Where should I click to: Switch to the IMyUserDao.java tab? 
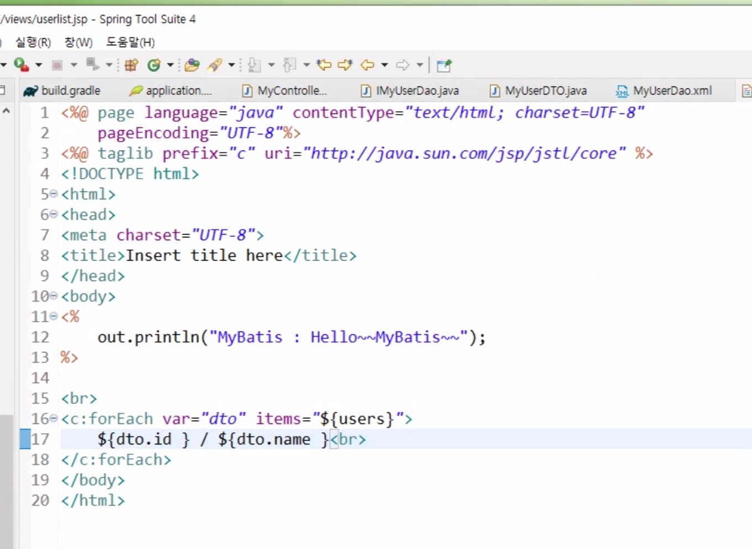[x=410, y=91]
